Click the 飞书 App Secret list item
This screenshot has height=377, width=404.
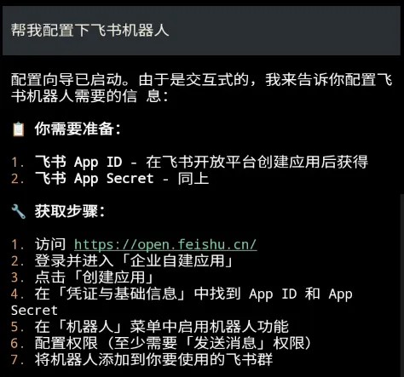click(110, 179)
